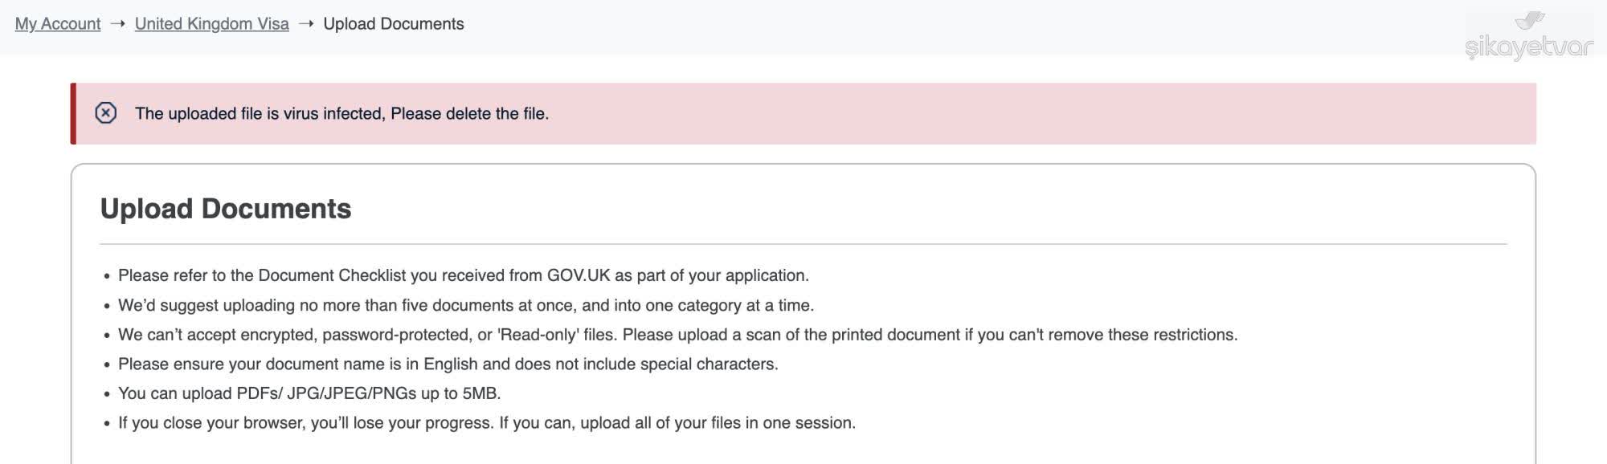Click the arrow before Upload Documents breadcrumb
This screenshot has width=1607, height=464.
click(306, 24)
